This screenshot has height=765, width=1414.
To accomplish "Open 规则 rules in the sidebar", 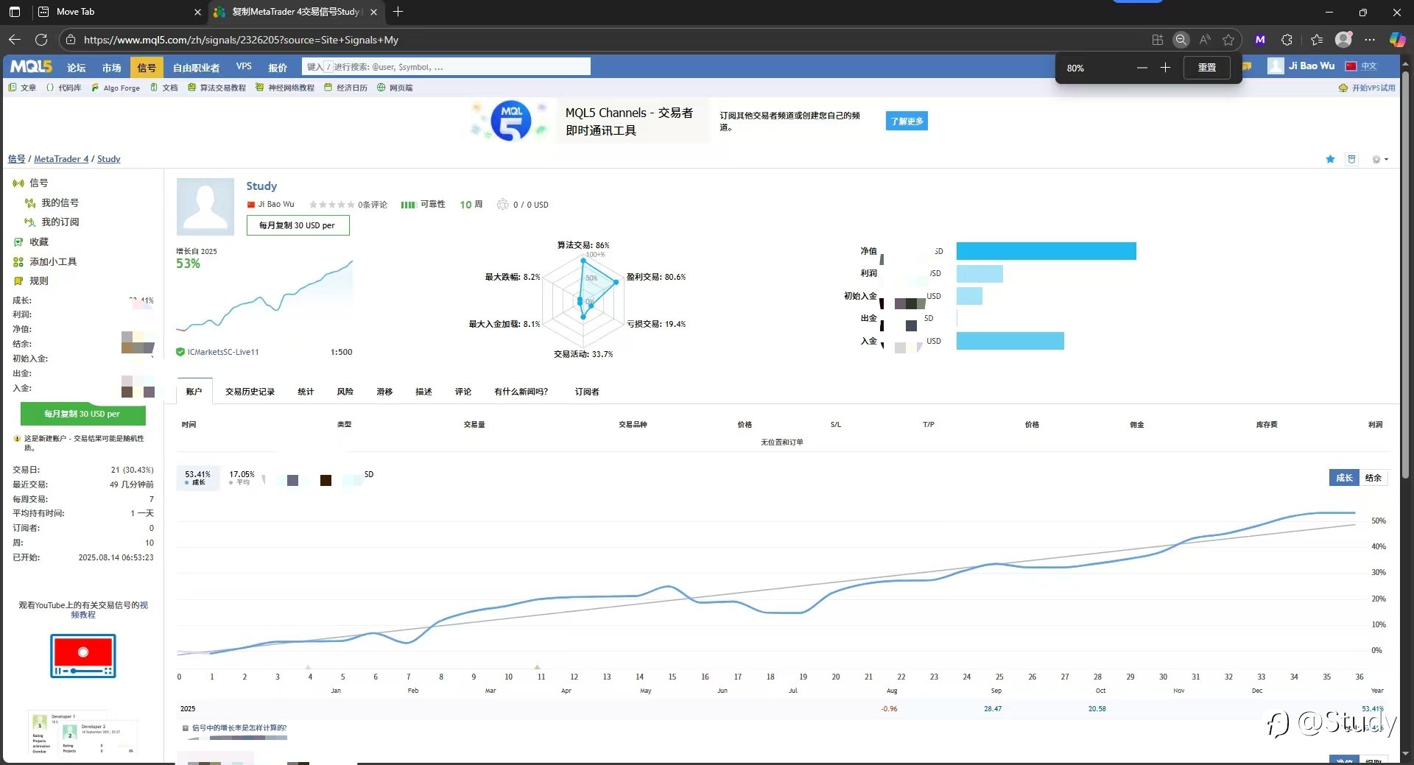I will tap(39, 281).
